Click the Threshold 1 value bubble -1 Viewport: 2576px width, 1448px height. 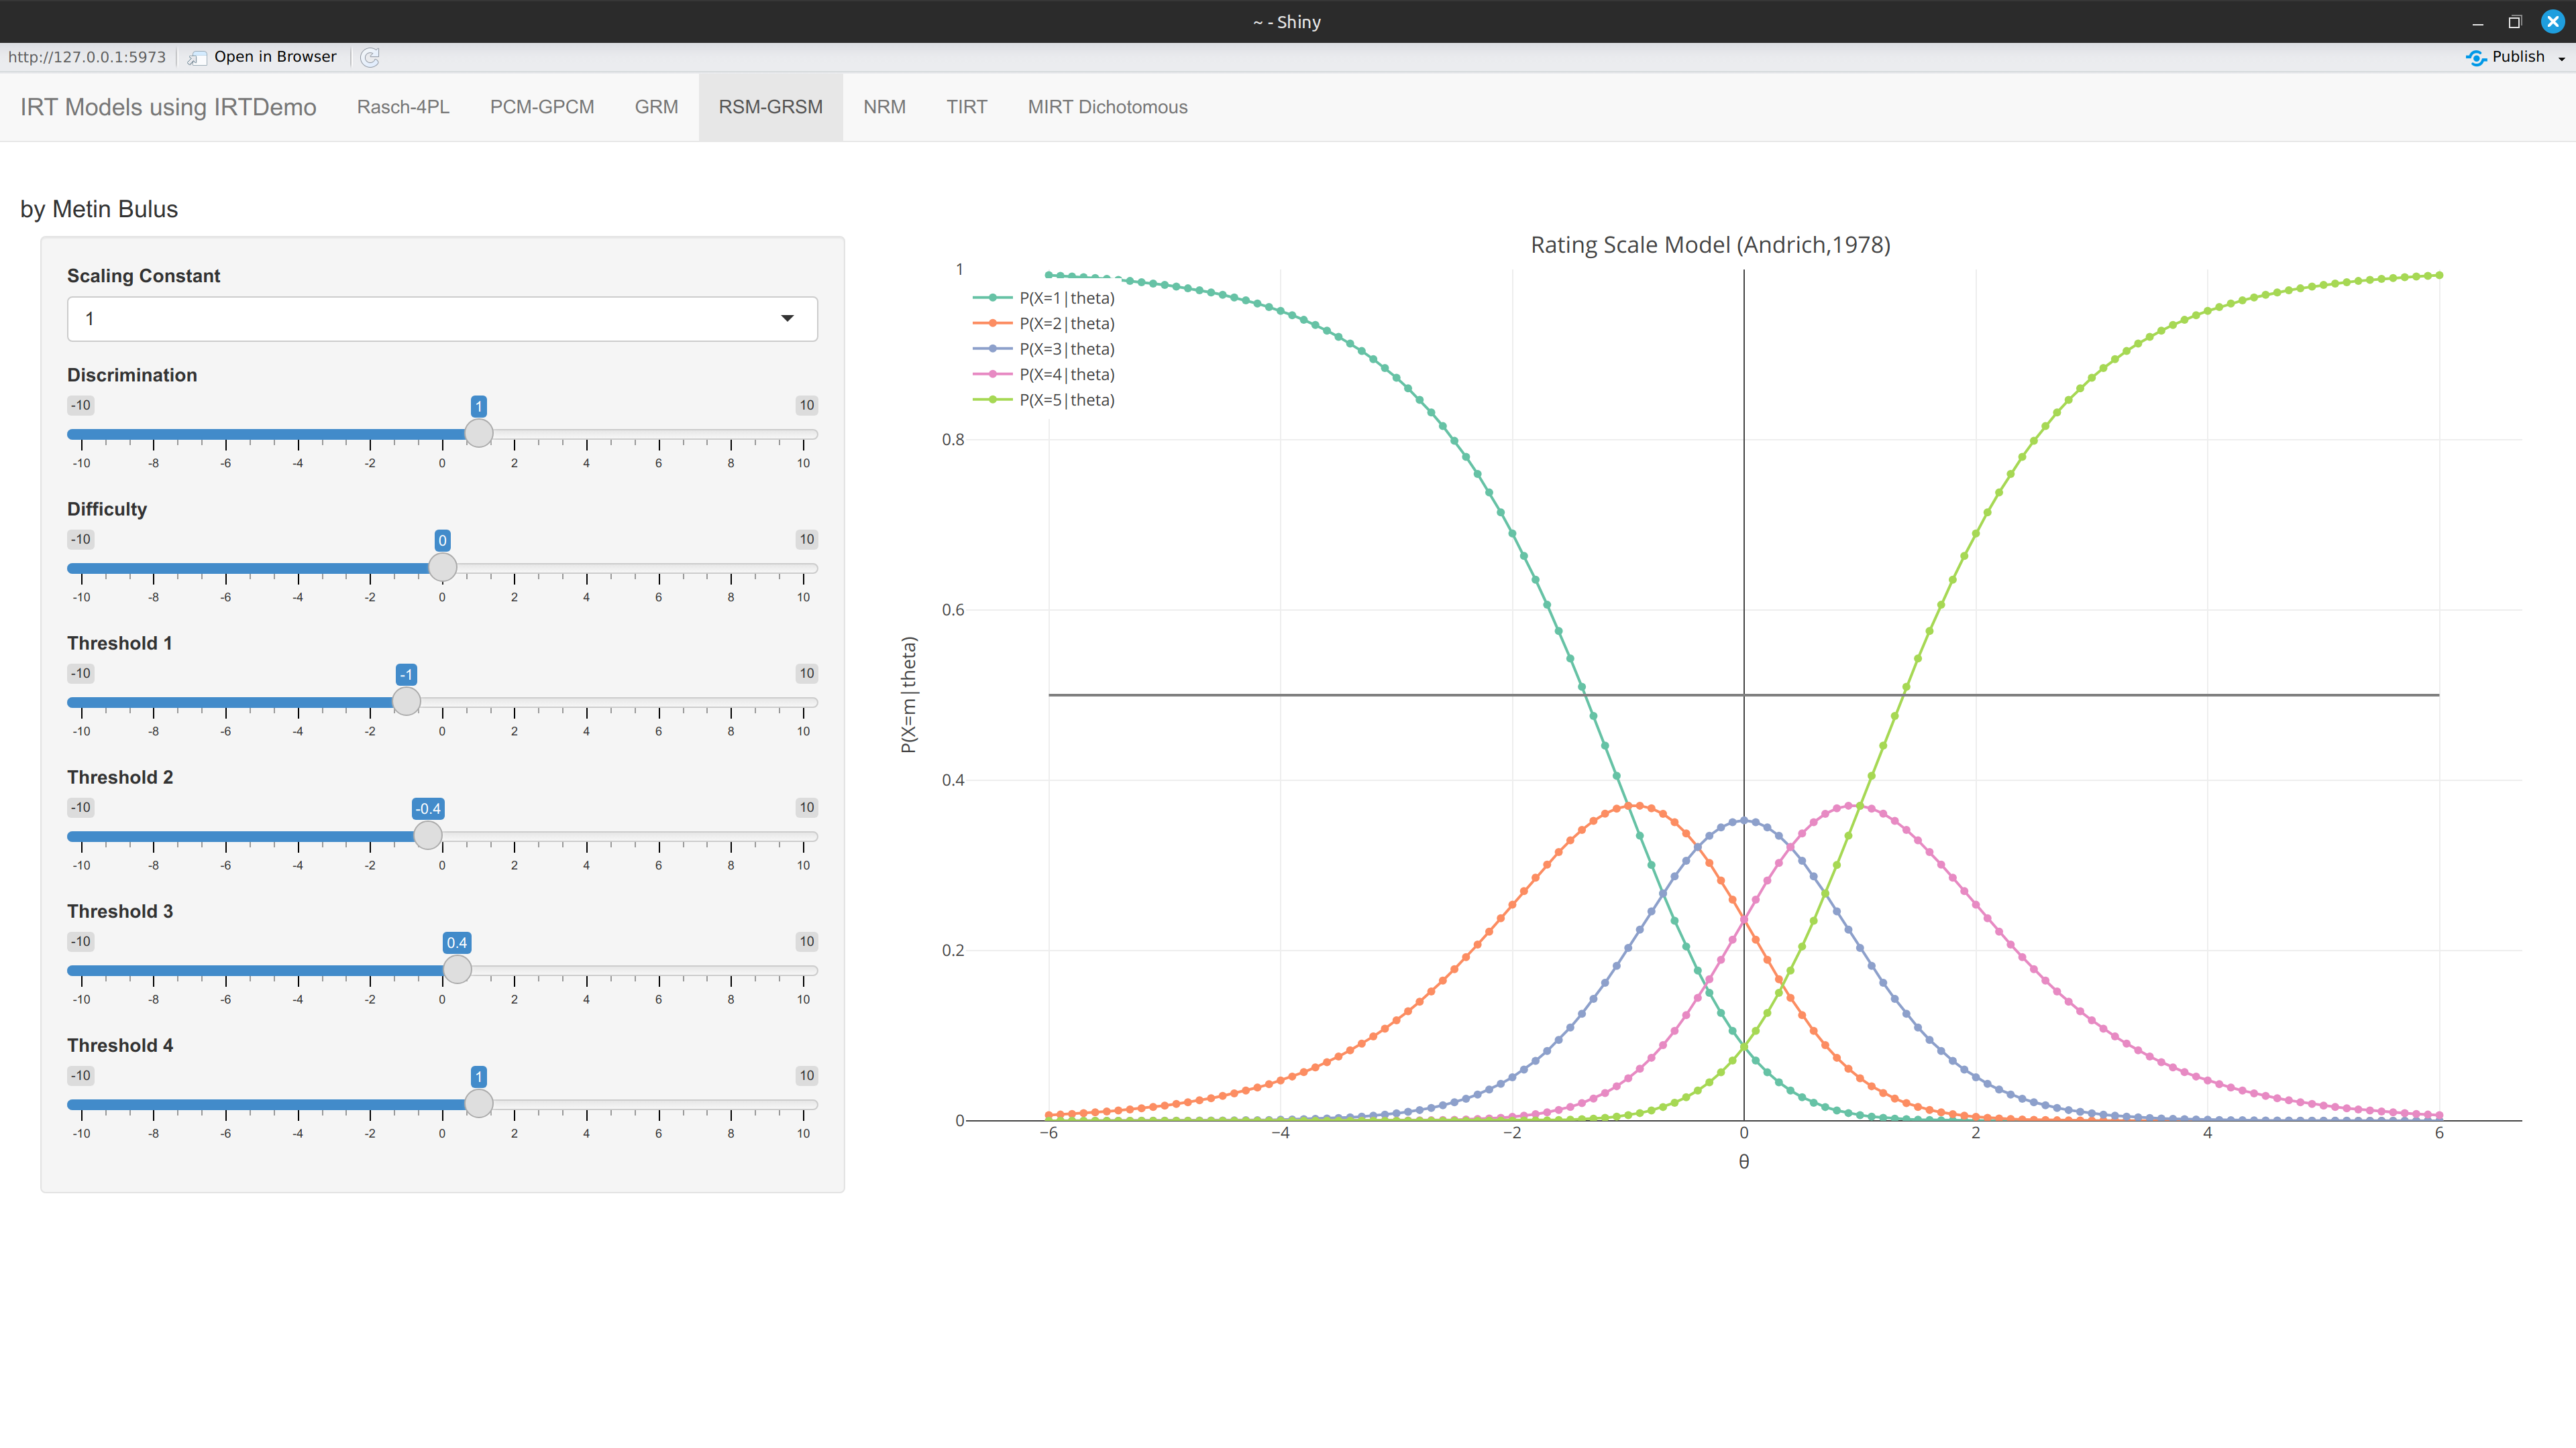click(406, 674)
